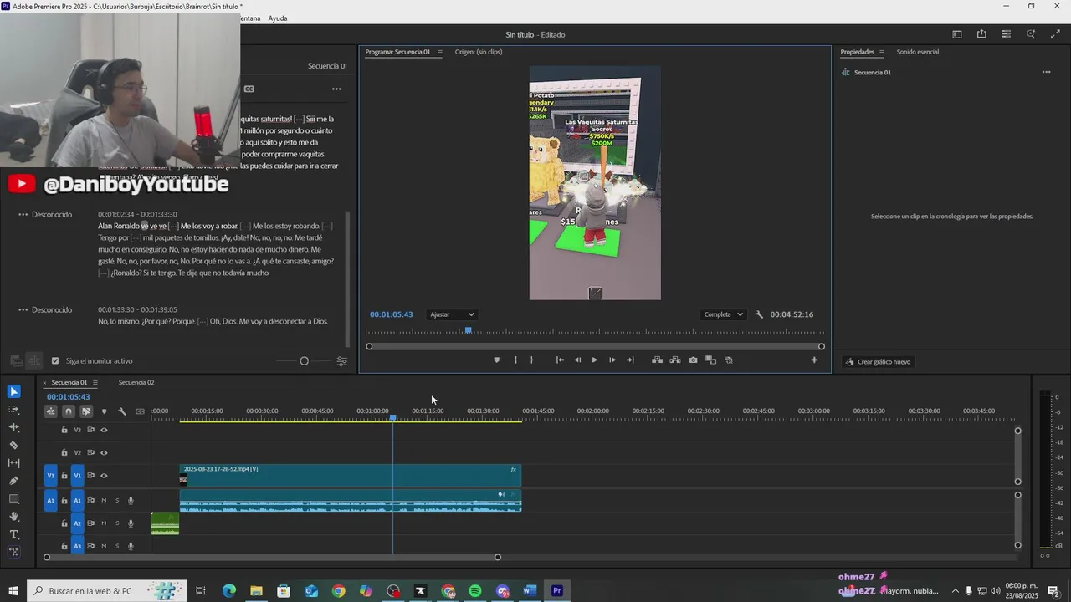This screenshot has height=602, width=1071.
Task: Click Crear gráfico nuevo button
Action: [x=878, y=362]
